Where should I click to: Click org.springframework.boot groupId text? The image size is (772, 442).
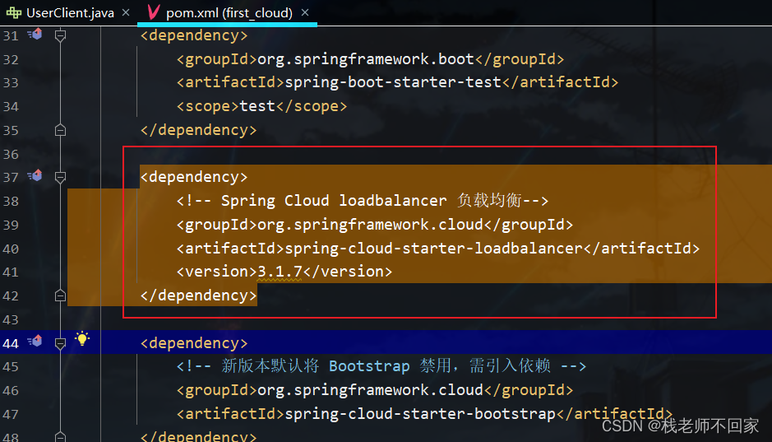[x=366, y=59]
